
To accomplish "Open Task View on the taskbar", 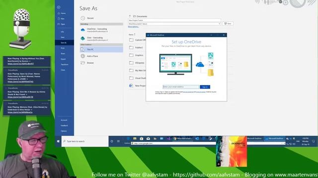I will [x=118, y=141].
